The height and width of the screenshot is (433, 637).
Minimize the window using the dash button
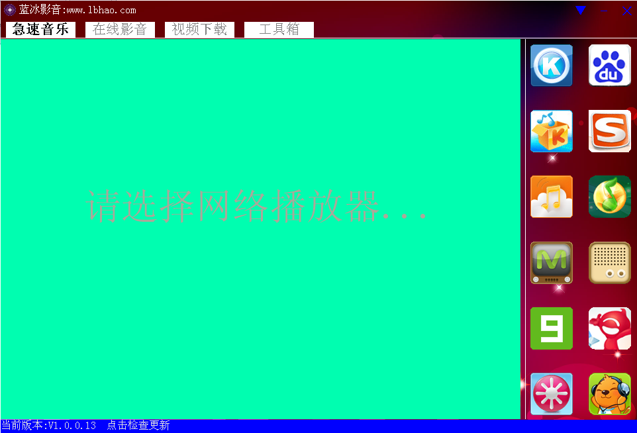pos(604,11)
